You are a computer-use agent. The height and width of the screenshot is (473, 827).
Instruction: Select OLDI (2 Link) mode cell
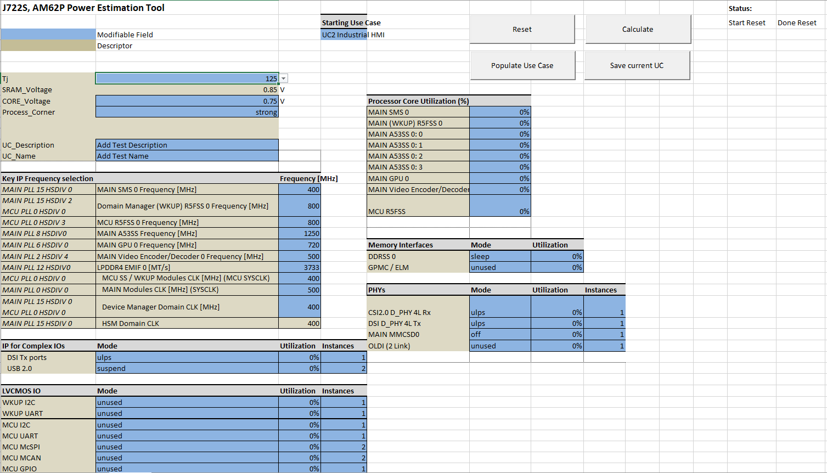500,346
